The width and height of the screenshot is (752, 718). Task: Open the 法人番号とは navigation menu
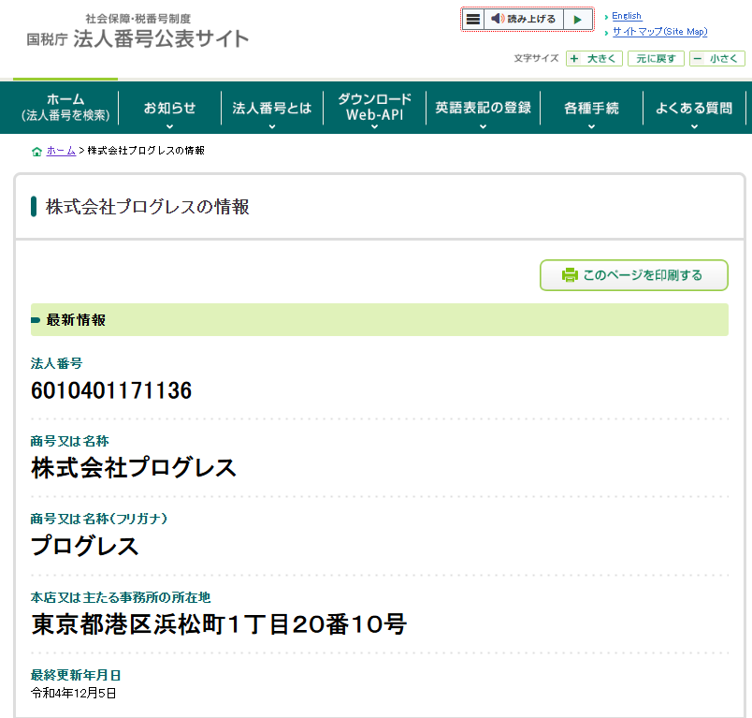[x=272, y=108]
